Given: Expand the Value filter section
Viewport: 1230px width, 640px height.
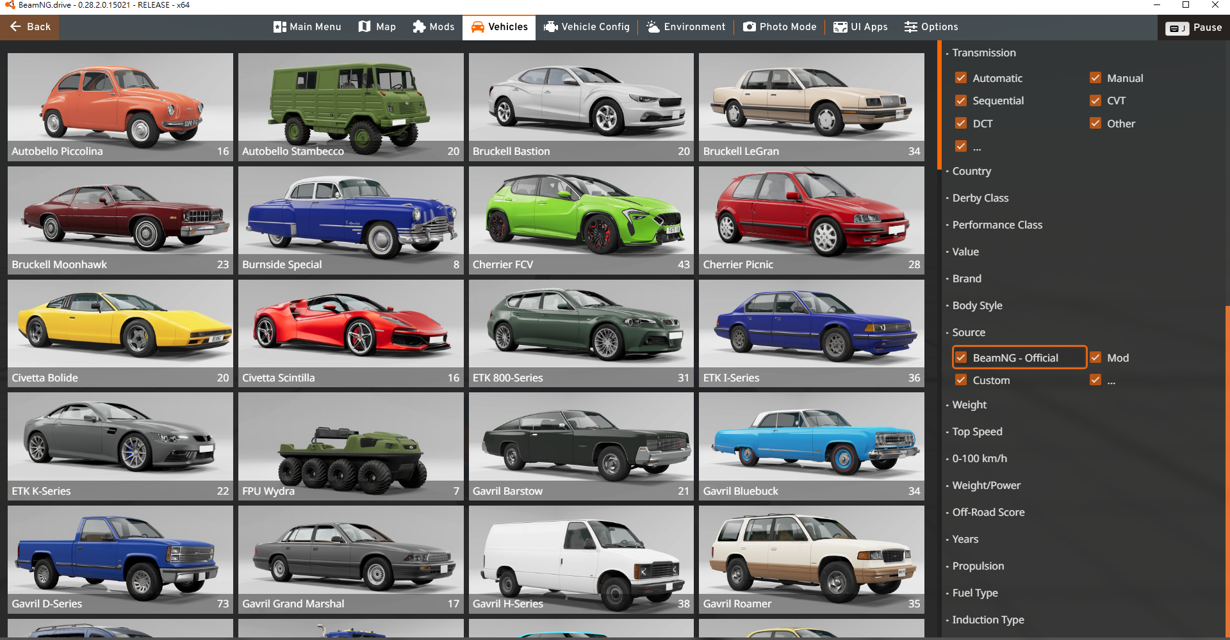Looking at the screenshot, I should [x=965, y=252].
